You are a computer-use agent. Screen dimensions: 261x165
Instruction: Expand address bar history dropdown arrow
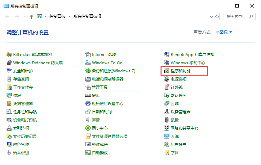211,17
